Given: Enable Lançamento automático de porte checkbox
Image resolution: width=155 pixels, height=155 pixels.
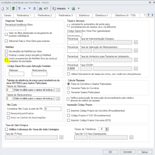Looking at the screenshot, I should [x=68, y=26].
